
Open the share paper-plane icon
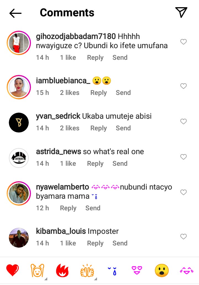(181, 12)
